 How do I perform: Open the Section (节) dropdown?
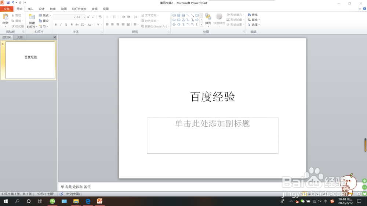pos(44,26)
